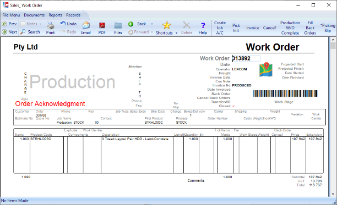
Task: Click the Sales_Work Order app icon
Action: click(x=6, y=5)
